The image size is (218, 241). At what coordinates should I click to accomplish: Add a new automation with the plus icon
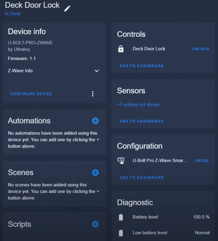tap(95, 121)
